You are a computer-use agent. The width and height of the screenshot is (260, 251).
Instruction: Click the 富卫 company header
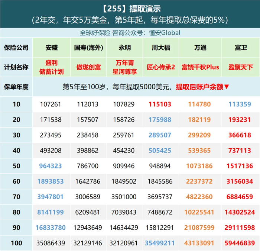click(x=241, y=48)
